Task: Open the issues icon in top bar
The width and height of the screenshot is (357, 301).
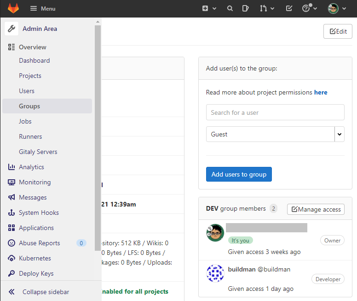Action: tap(245, 8)
